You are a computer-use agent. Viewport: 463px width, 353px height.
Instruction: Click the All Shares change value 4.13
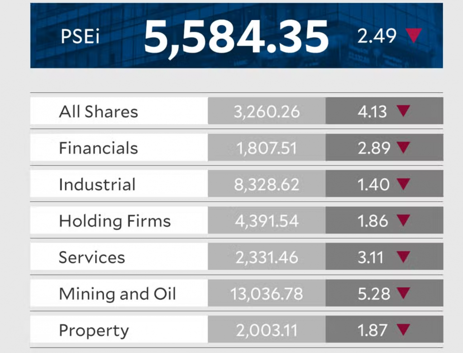pyautogui.click(x=372, y=112)
